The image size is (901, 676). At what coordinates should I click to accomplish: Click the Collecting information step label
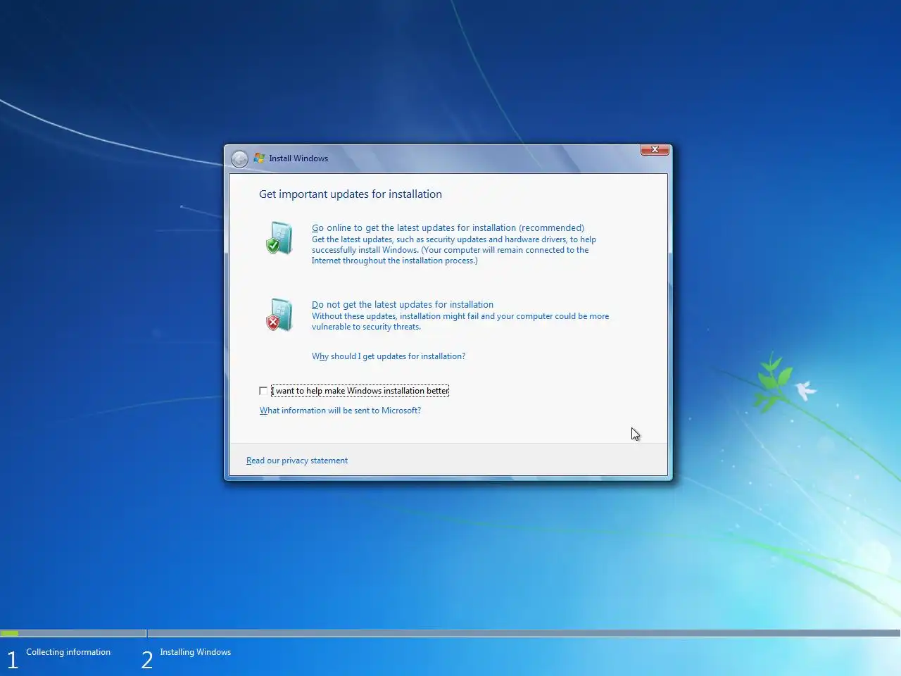point(68,652)
